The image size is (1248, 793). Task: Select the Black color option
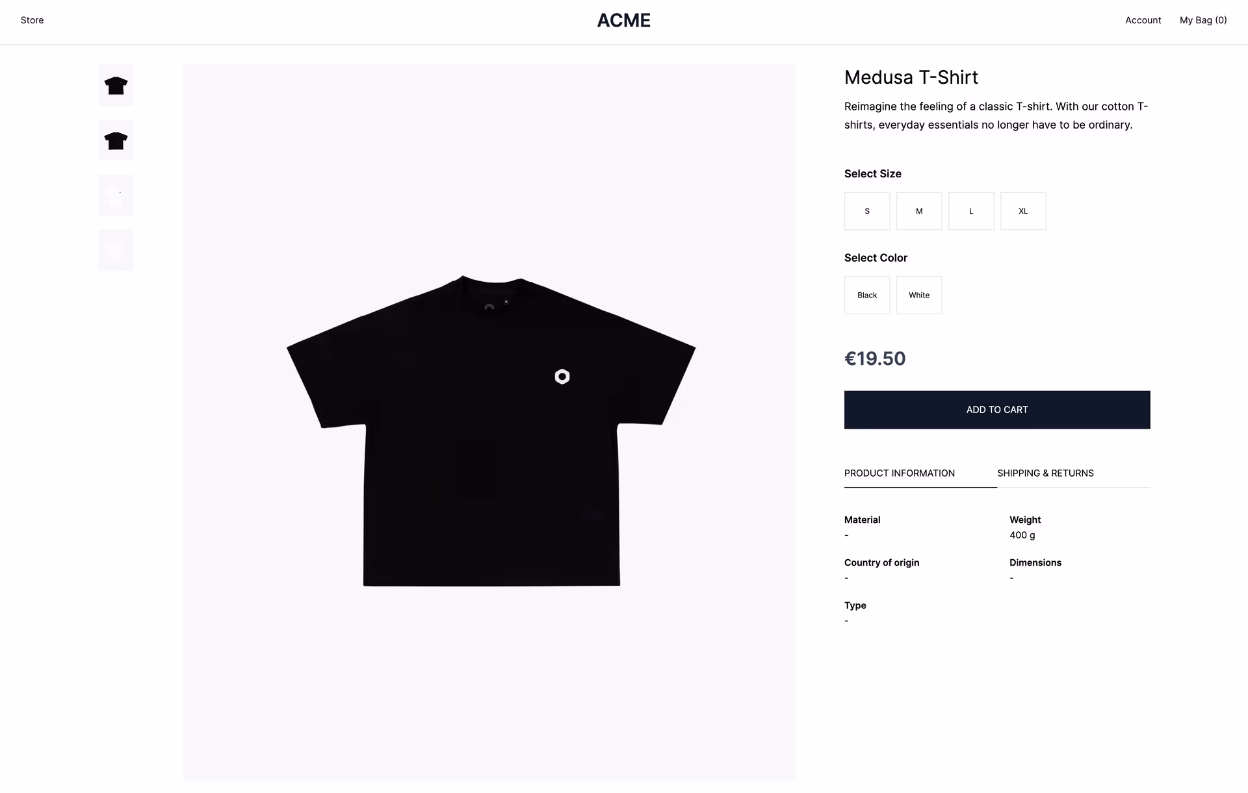[x=867, y=295]
